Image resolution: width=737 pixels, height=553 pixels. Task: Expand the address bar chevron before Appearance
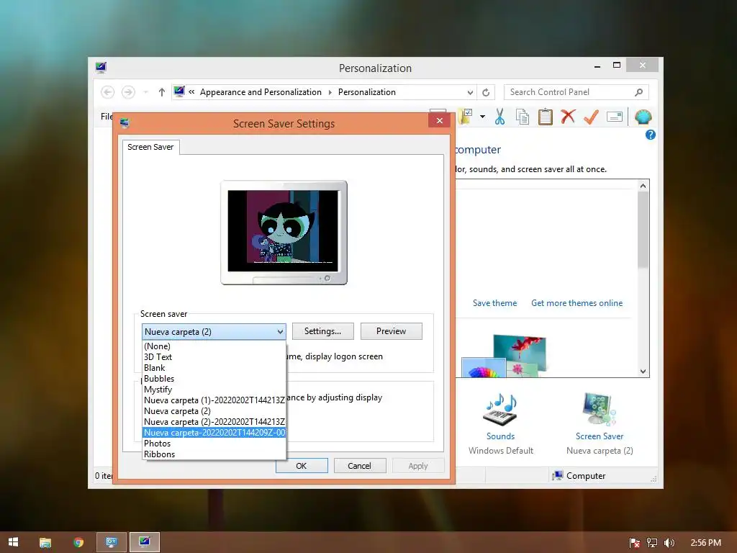pos(191,92)
